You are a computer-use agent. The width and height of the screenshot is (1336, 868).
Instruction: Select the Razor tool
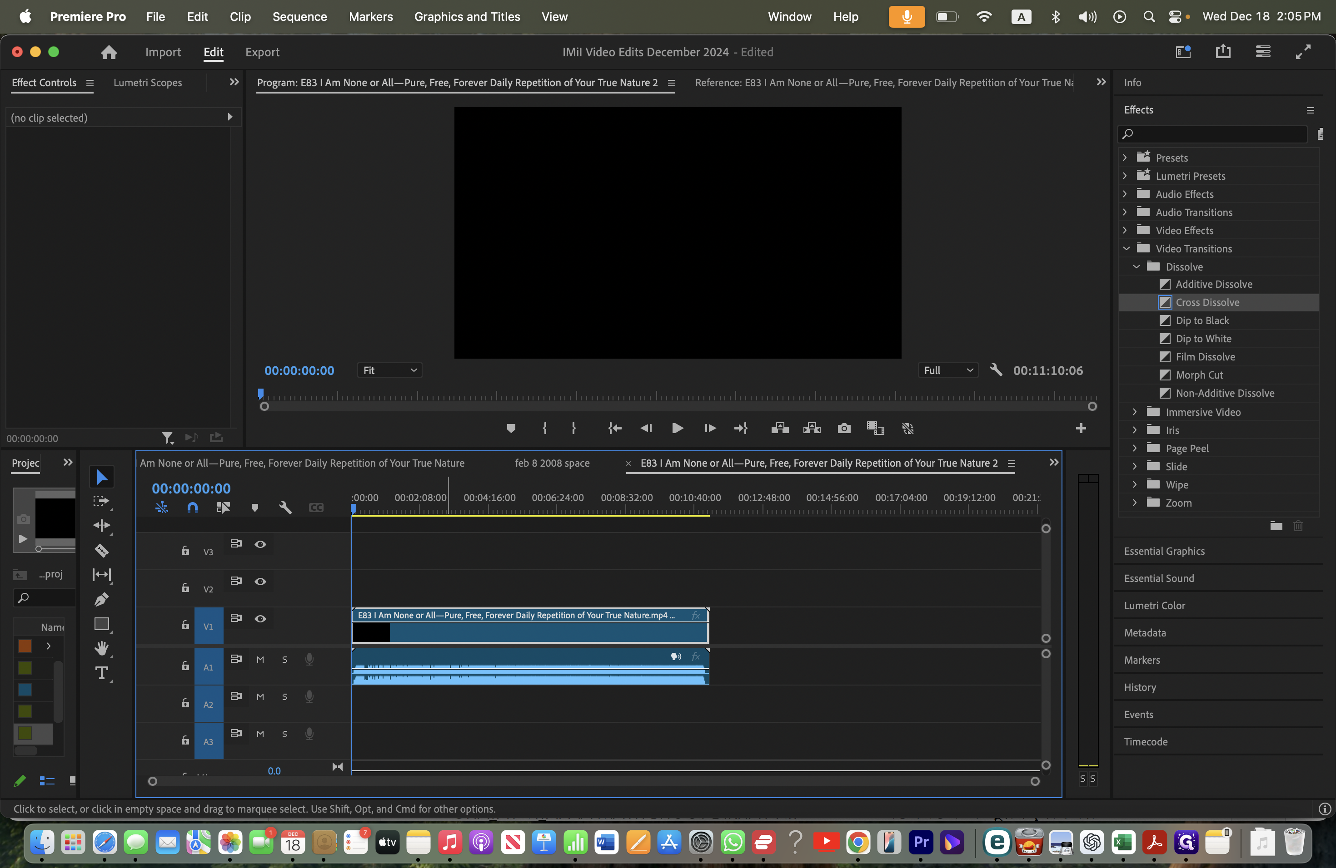[x=102, y=550]
